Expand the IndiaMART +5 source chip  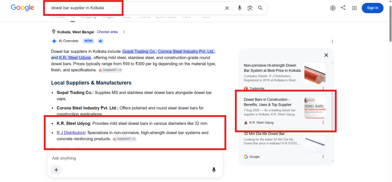124,139
